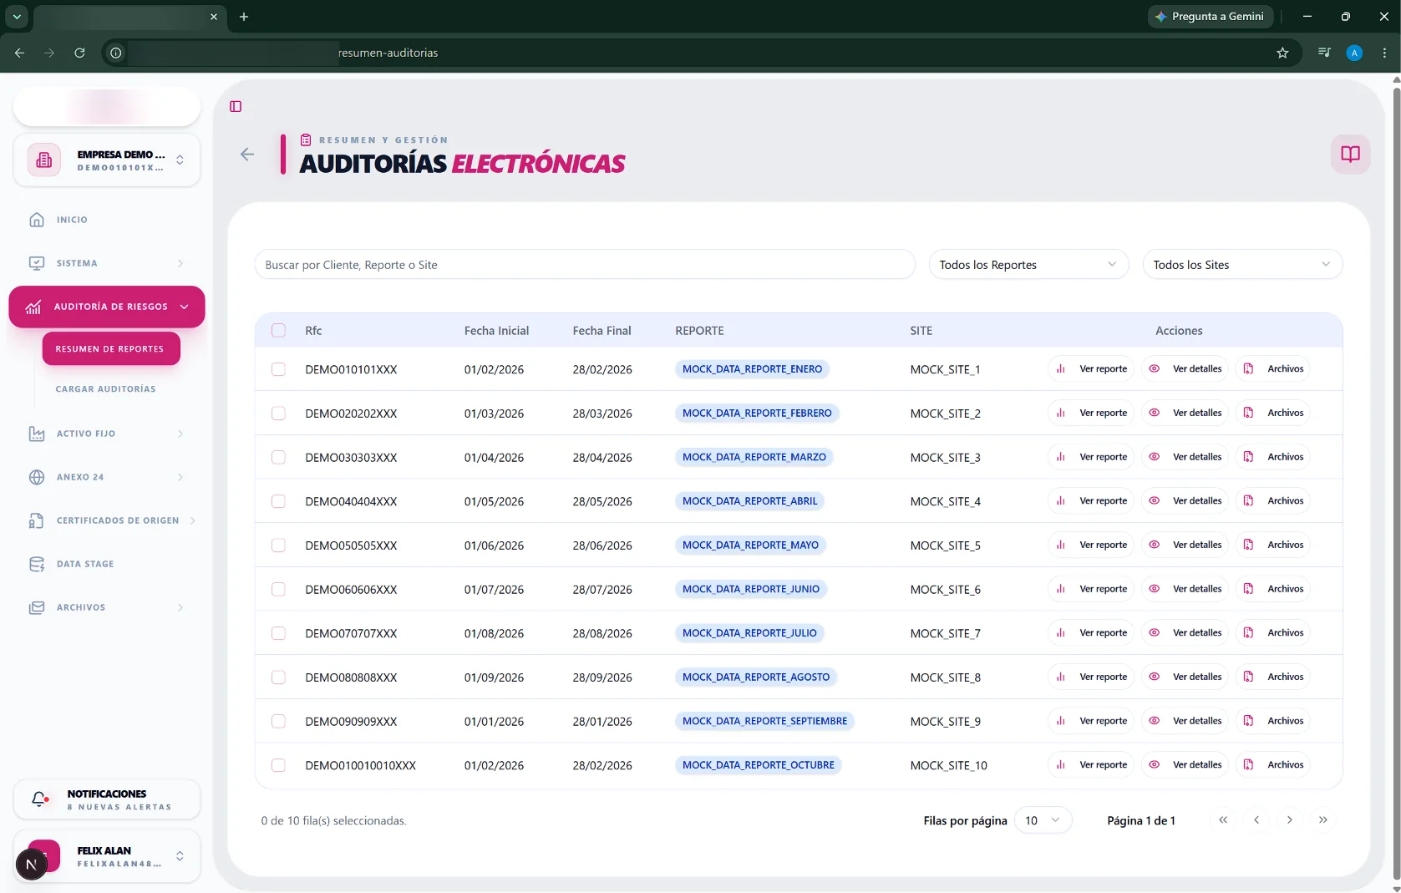Open the Todos los Sites dropdown
1401x893 pixels.
(1242, 265)
